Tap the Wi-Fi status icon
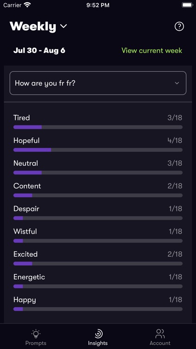196x349 pixels. (x=27, y=5)
